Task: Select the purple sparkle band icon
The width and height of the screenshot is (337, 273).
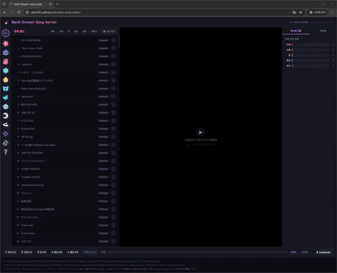Action: coord(6,134)
